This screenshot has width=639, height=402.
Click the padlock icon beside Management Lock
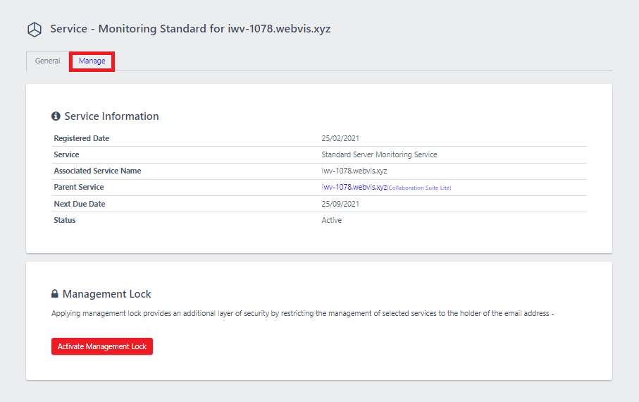coord(55,293)
